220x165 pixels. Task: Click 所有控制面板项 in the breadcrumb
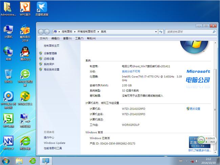pyautogui.click(x=86, y=32)
